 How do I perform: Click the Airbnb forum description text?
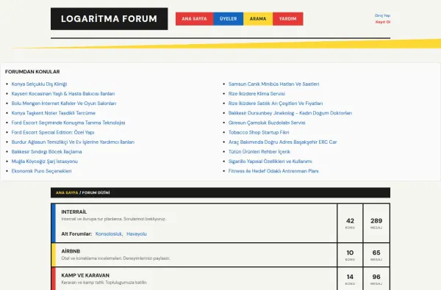coord(115,258)
